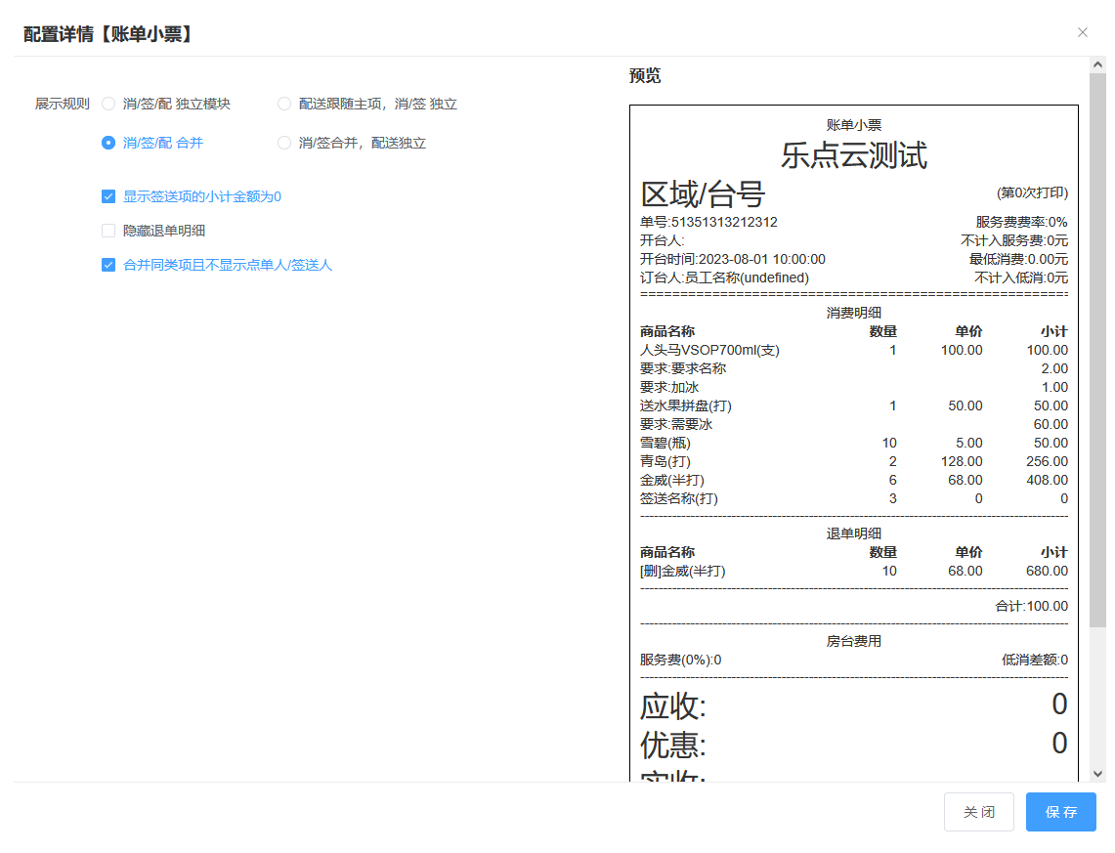Image resolution: width=1115 pixels, height=853 pixels.
Task: Click the scrollbar up arrow
Action: pyautogui.click(x=1097, y=64)
